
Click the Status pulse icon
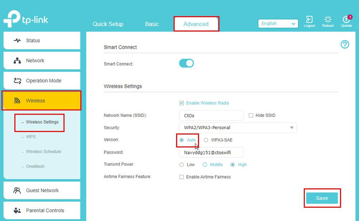click(17, 41)
